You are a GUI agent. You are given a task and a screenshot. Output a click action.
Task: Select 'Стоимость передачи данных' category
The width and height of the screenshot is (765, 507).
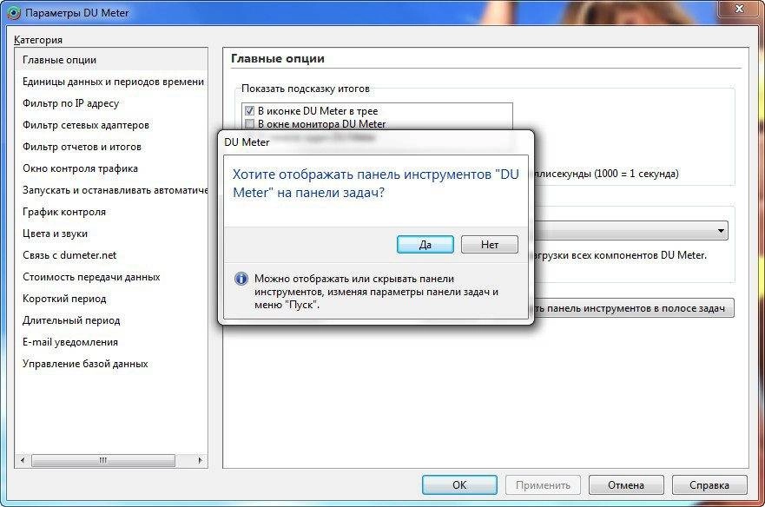tap(111, 277)
